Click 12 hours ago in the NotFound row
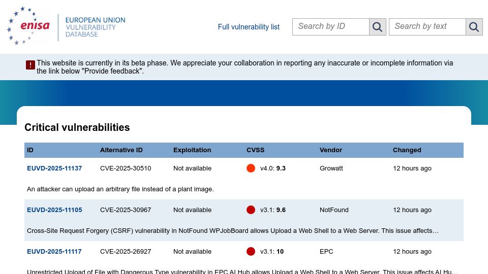The image size is (488, 274). [412, 210]
